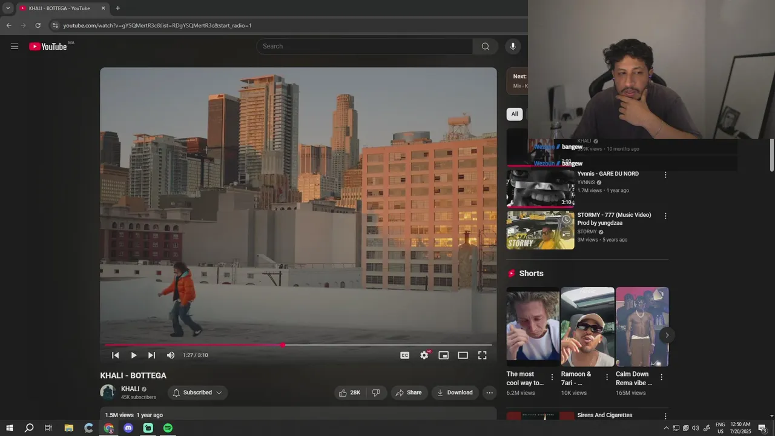
Task: Switch the ENG US input language indicator
Action: click(x=720, y=428)
